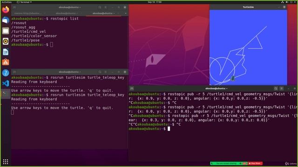
Task: Open hamburger menu in teleop_key terminal
Action: [106, 72]
